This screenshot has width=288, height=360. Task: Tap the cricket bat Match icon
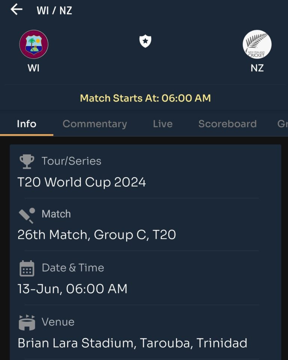pos(27,216)
